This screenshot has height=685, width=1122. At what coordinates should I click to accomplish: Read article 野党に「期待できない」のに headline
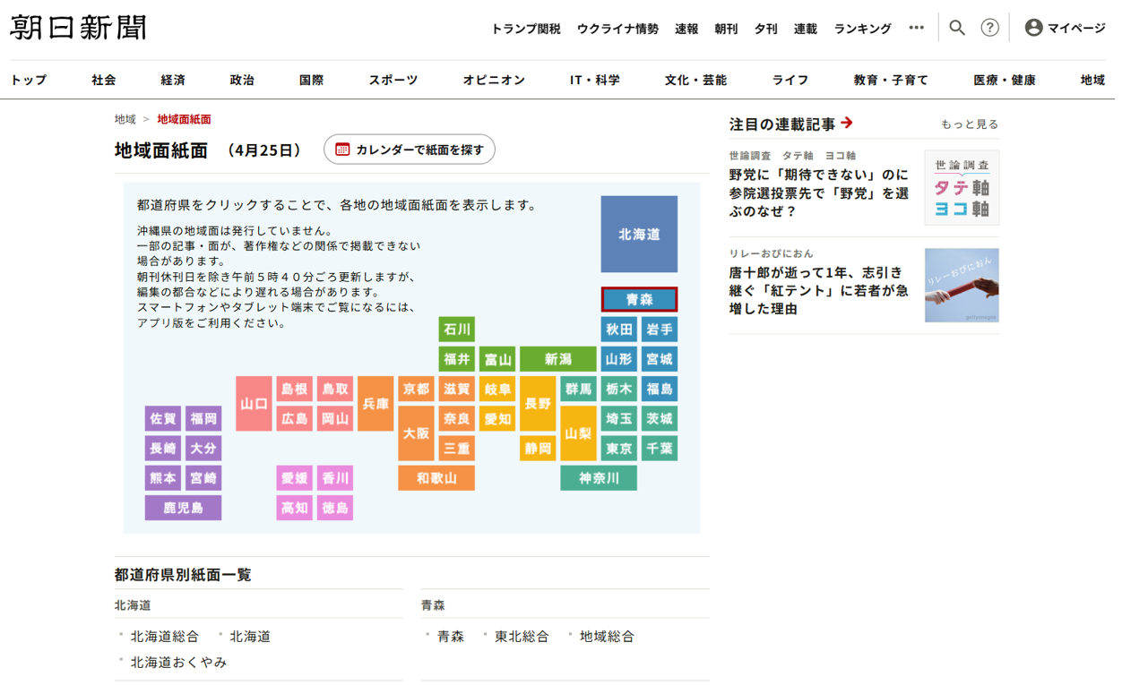pos(824,194)
